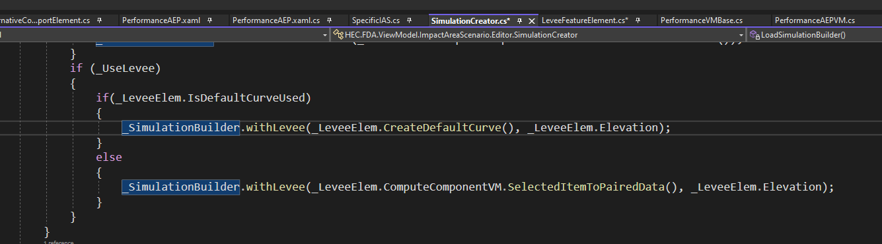Click the ComputeComponentVM identifier

[441, 187]
